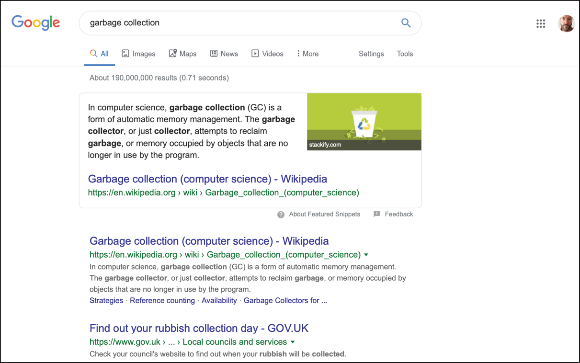Image resolution: width=580 pixels, height=363 pixels.
Task: Open the Availability sitelink
Action: 219,301
